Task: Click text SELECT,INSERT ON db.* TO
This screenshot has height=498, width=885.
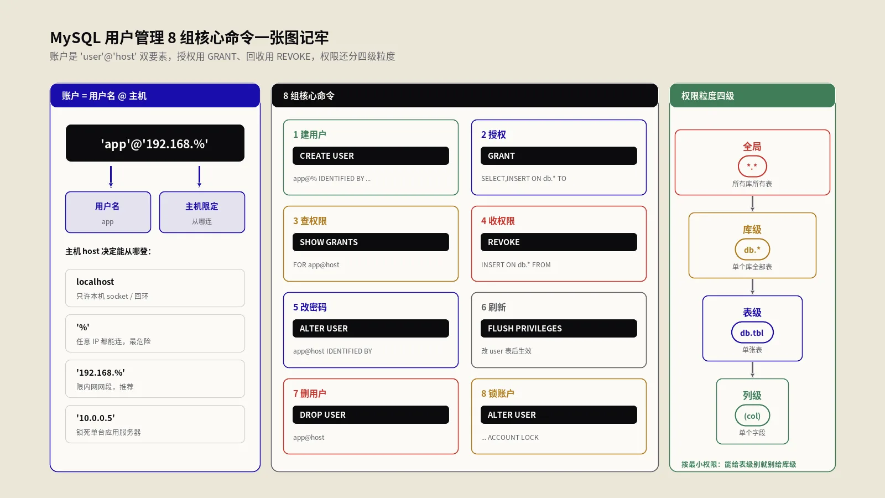Action: (524, 179)
